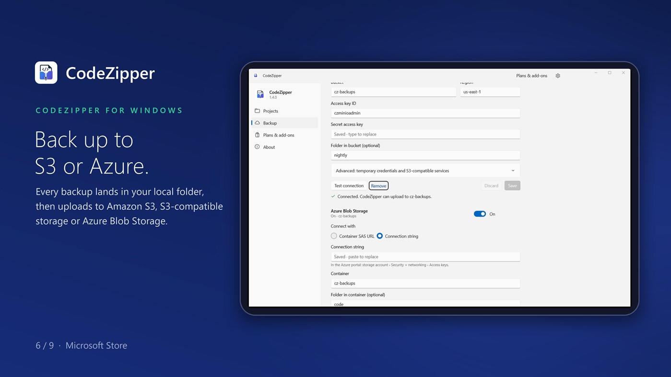Click the Projects folder icon
The image size is (671, 377).
(x=258, y=111)
